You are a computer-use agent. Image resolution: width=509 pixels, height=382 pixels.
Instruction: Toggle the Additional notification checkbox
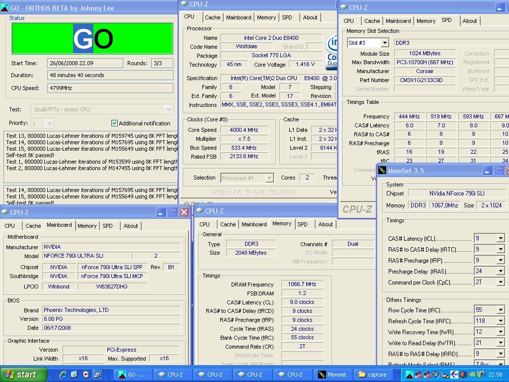(114, 123)
